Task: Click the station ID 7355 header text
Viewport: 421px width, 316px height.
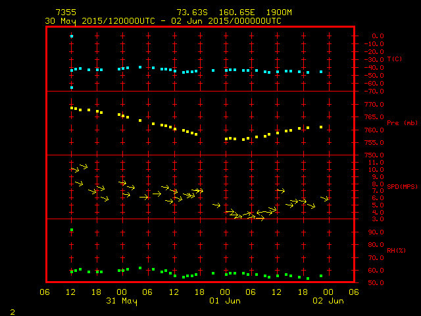Action: pos(66,13)
